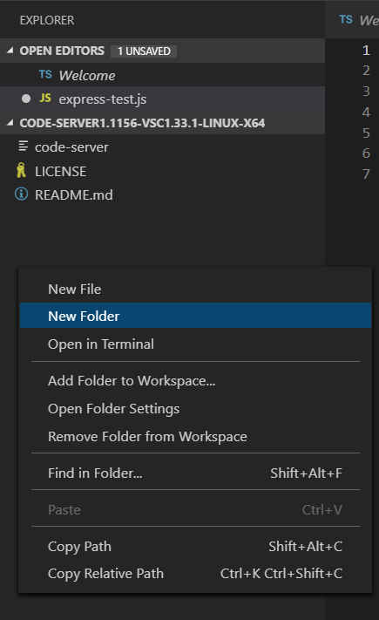Click the blue info icon beside README.md
The width and height of the screenshot is (379, 620).
click(x=21, y=194)
